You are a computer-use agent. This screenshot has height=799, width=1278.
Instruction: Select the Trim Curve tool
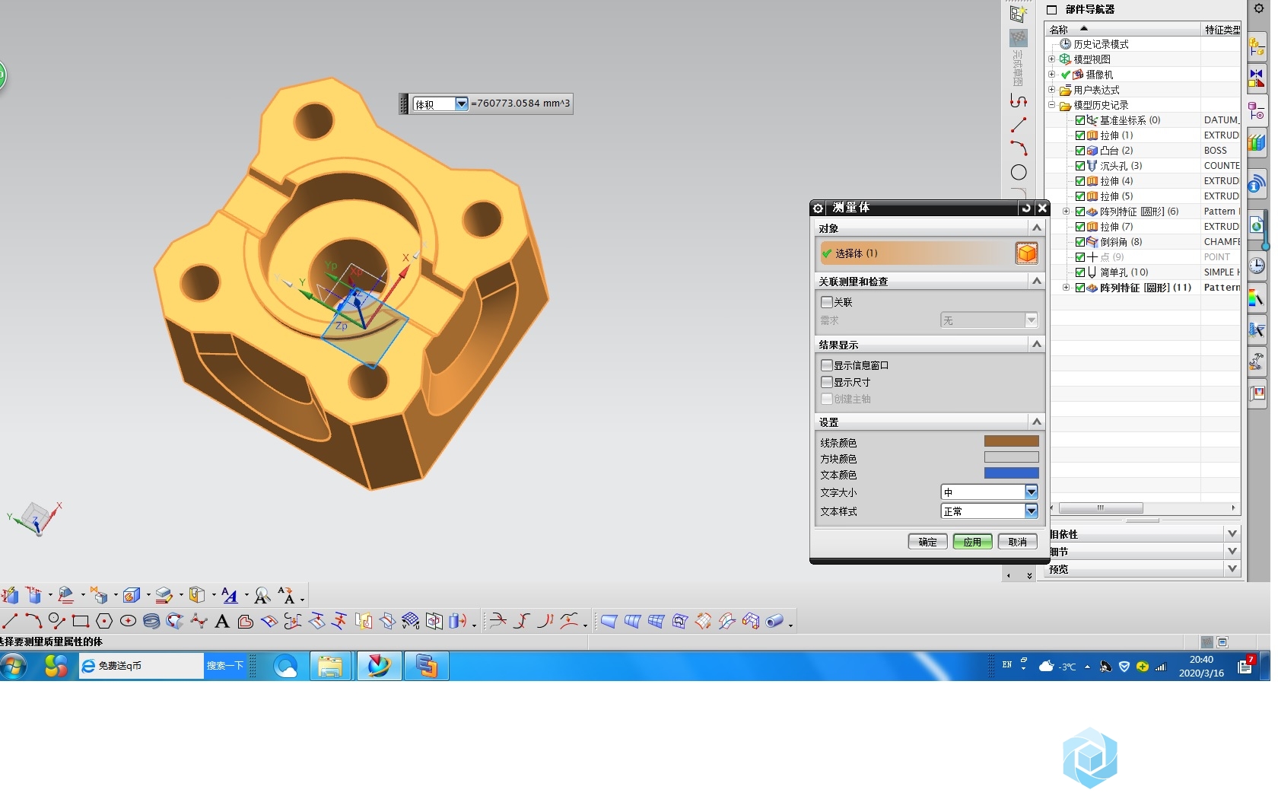click(498, 621)
